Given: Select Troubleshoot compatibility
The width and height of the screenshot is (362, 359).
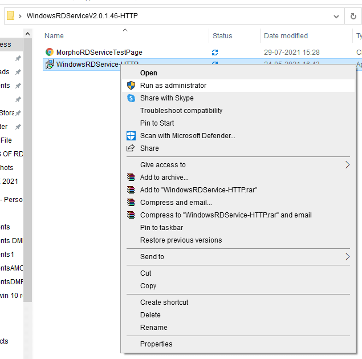Looking at the screenshot, I should (x=238, y=111).
